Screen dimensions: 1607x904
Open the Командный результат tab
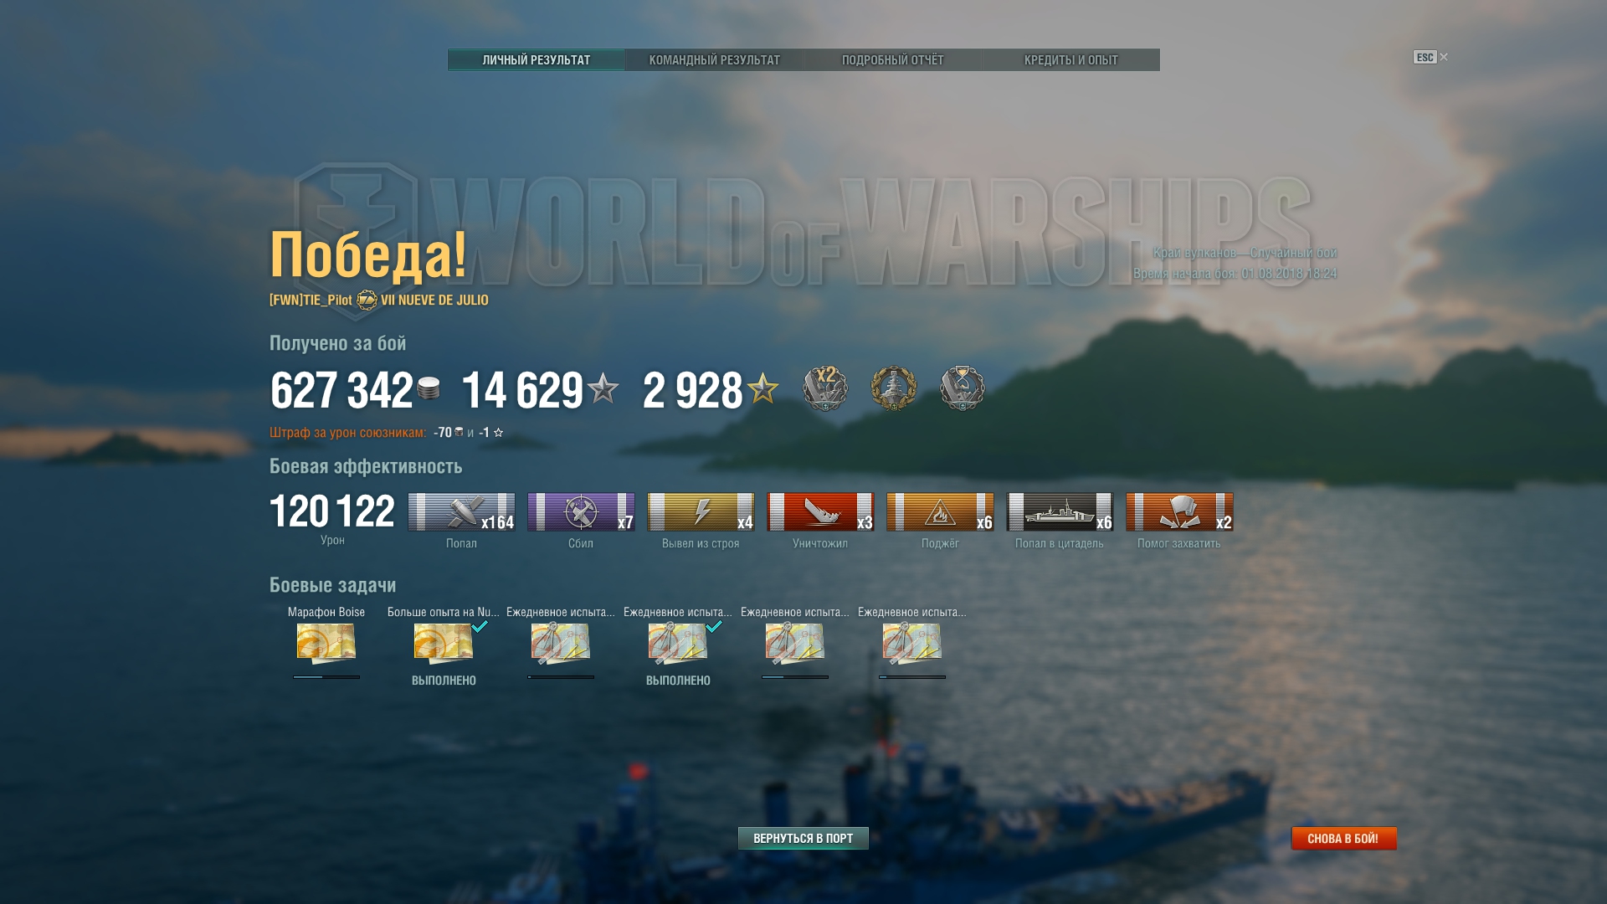(x=714, y=59)
